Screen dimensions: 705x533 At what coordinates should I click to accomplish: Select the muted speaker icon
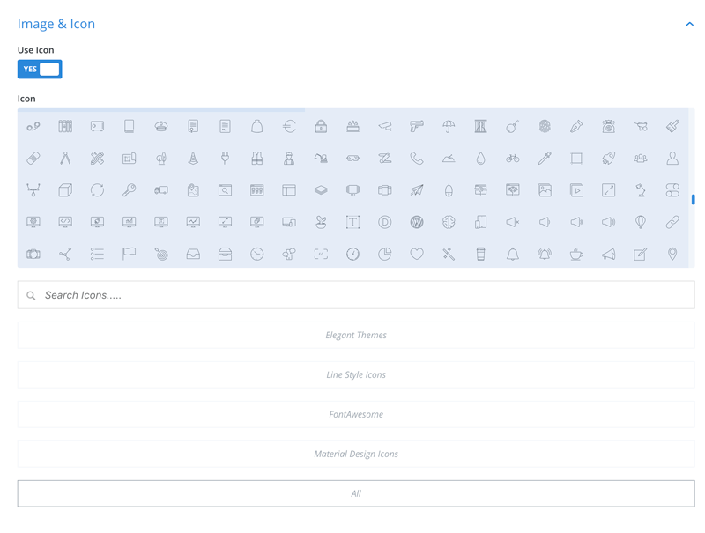pos(514,222)
